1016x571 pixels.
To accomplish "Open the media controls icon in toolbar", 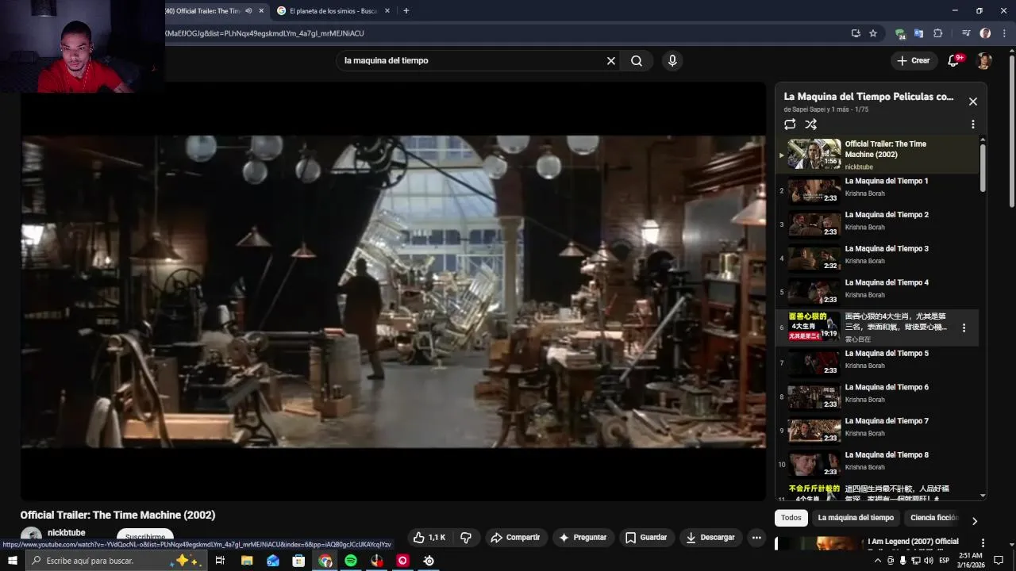I will click(x=966, y=33).
